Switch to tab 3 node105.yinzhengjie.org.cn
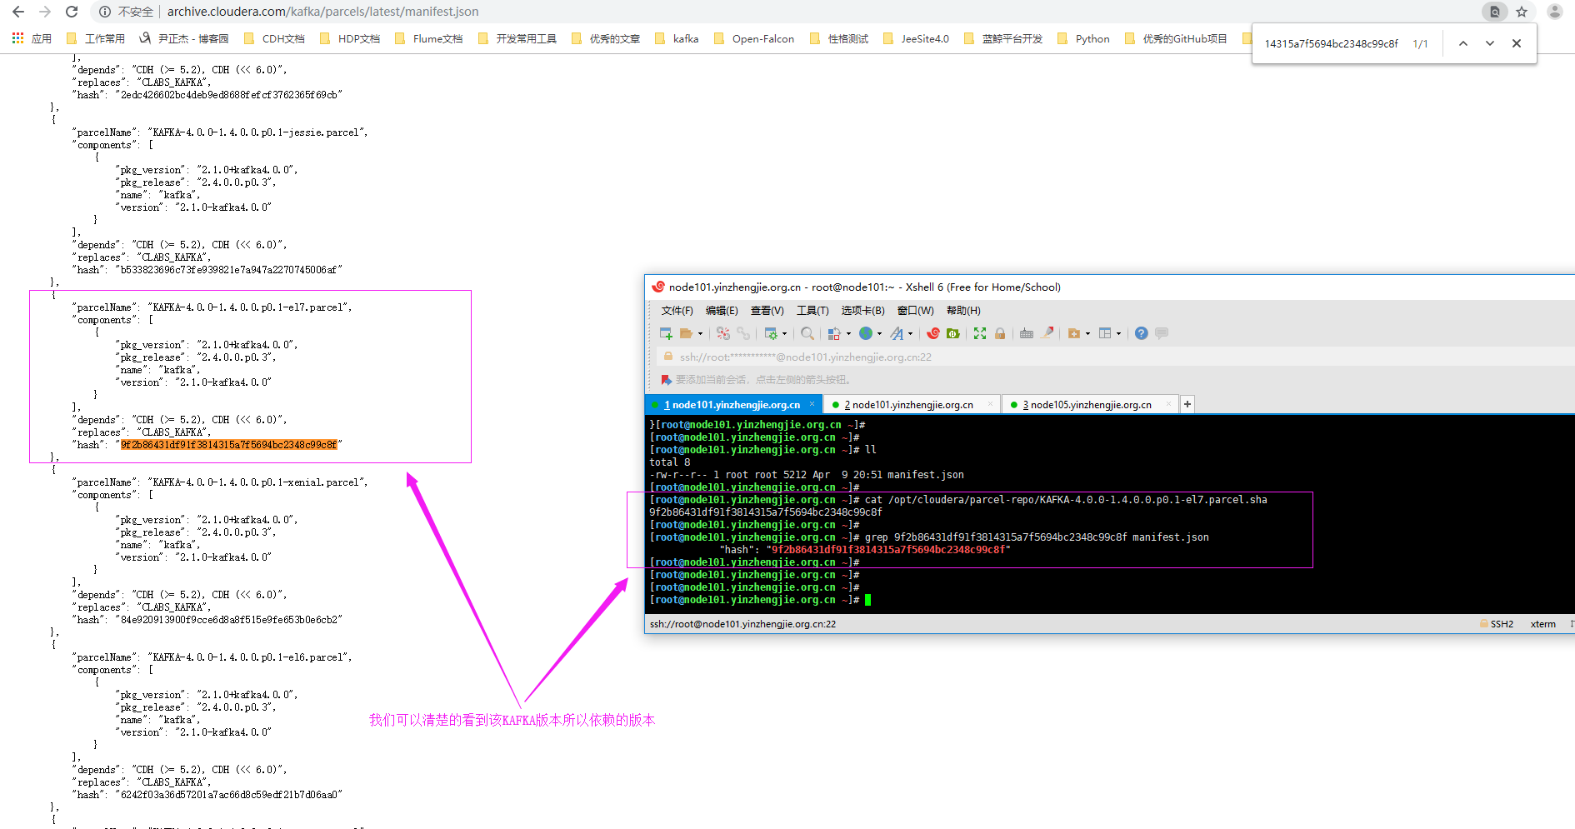The width and height of the screenshot is (1575, 829). [x=1085, y=404]
